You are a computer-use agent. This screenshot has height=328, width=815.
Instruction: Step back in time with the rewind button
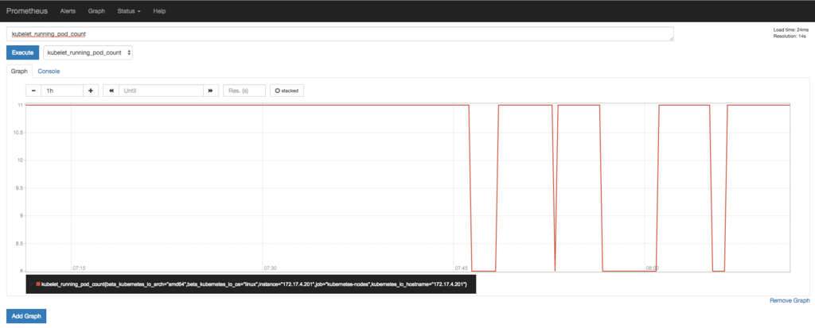click(x=111, y=91)
